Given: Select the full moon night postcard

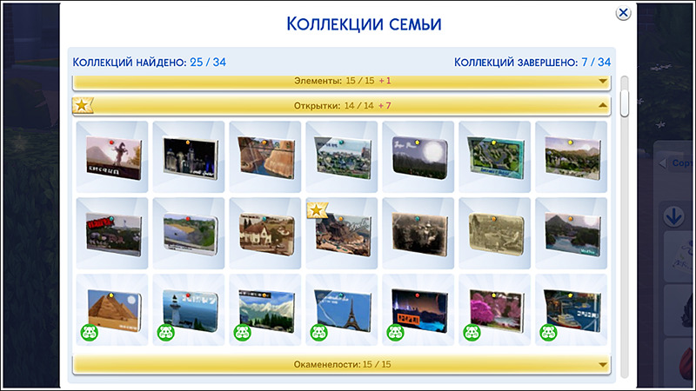Looking at the screenshot, I should pos(418,157).
